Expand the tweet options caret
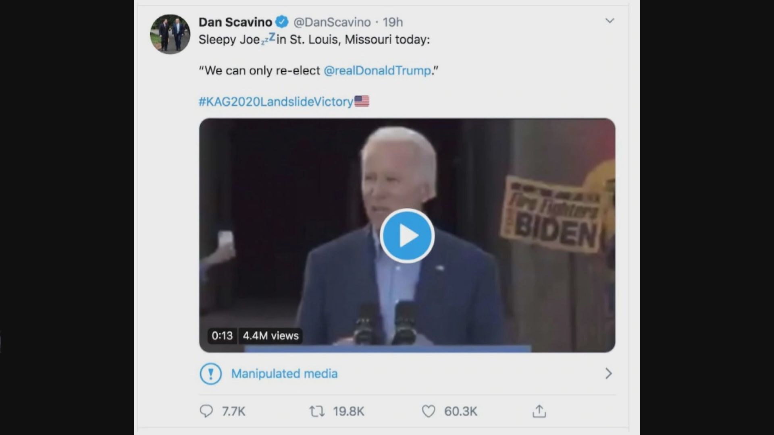The height and width of the screenshot is (435, 774). [x=610, y=21]
